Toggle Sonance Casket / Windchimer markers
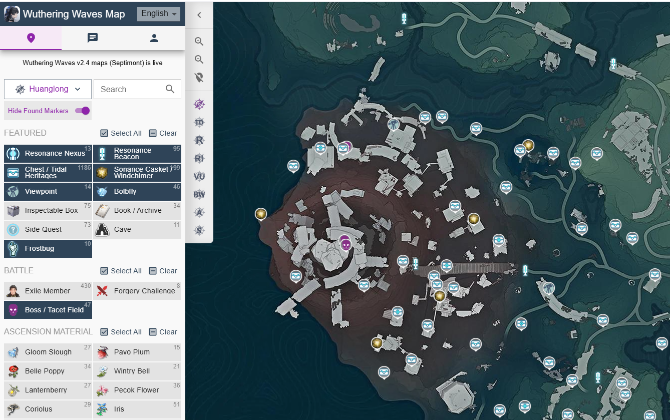Screen dimensions: 670x420 point(137,173)
